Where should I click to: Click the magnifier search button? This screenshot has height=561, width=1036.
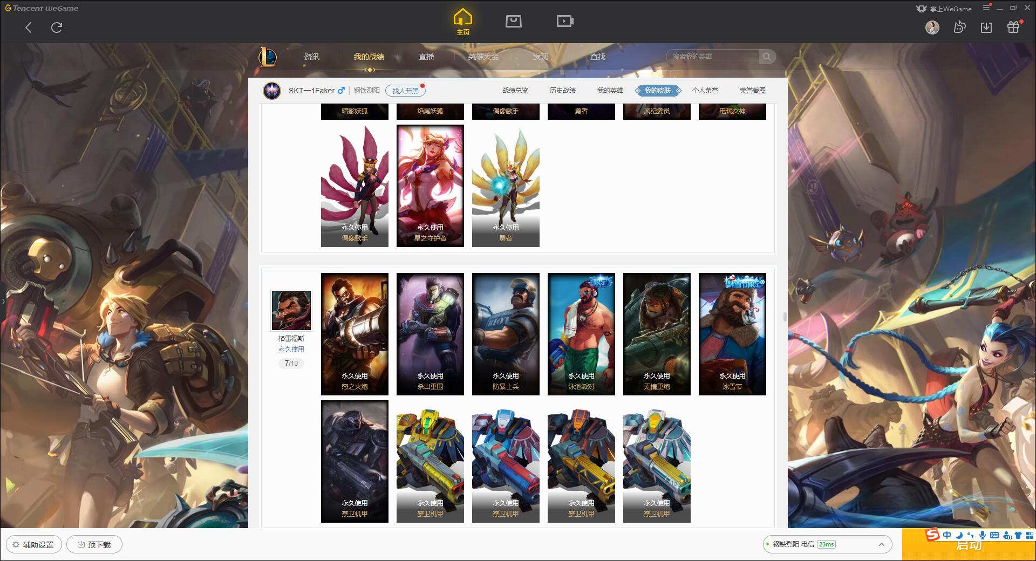767,57
